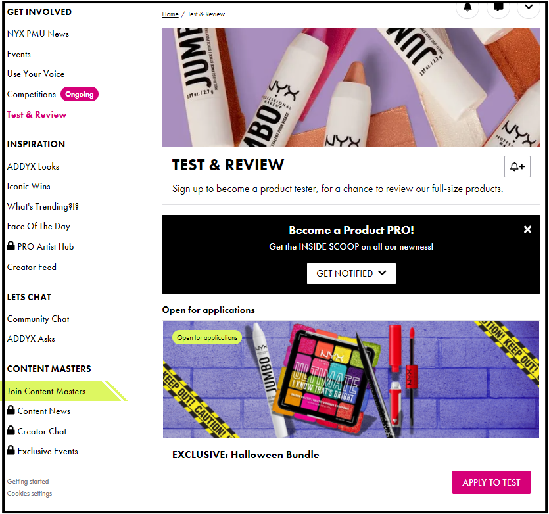
Task: Select Join Content Masters menu item
Action: click(46, 391)
